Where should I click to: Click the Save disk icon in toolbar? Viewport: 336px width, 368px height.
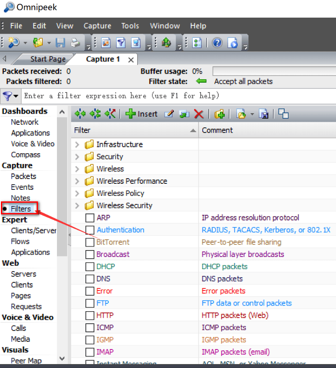click(60, 43)
